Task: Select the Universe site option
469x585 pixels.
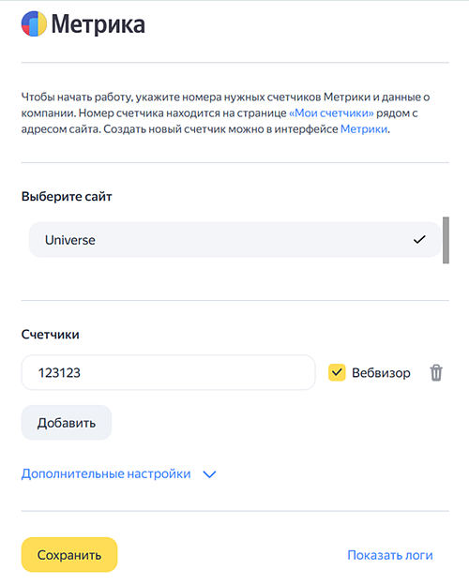Action: [x=234, y=239]
